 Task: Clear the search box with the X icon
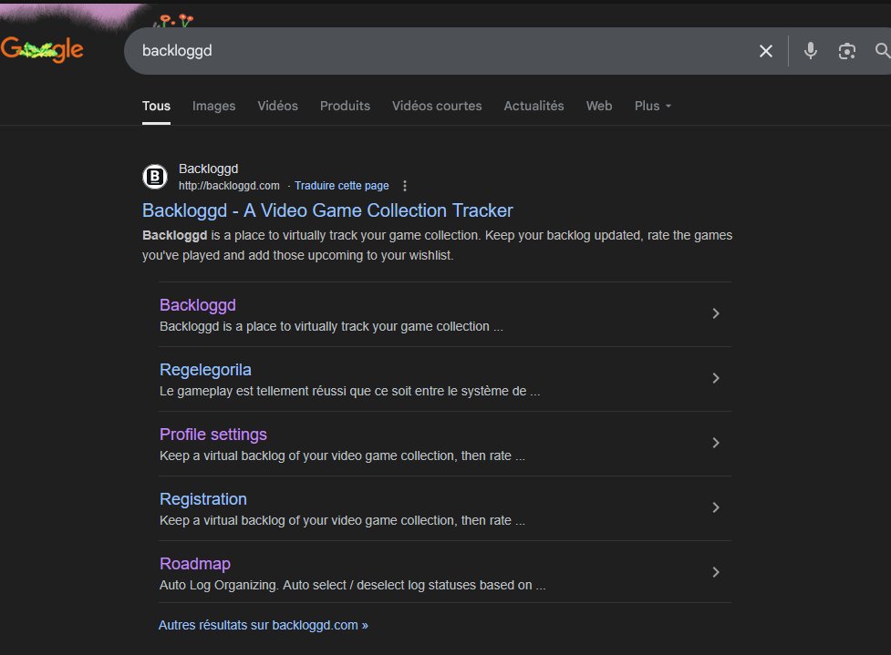[x=765, y=51]
